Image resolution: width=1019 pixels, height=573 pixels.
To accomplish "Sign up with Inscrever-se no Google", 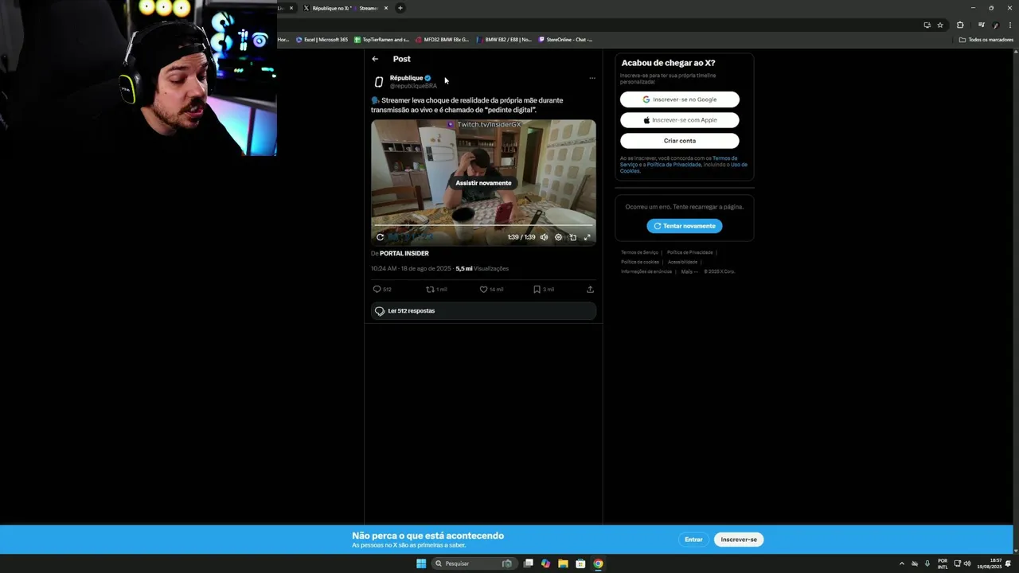I will (x=680, y=99).
